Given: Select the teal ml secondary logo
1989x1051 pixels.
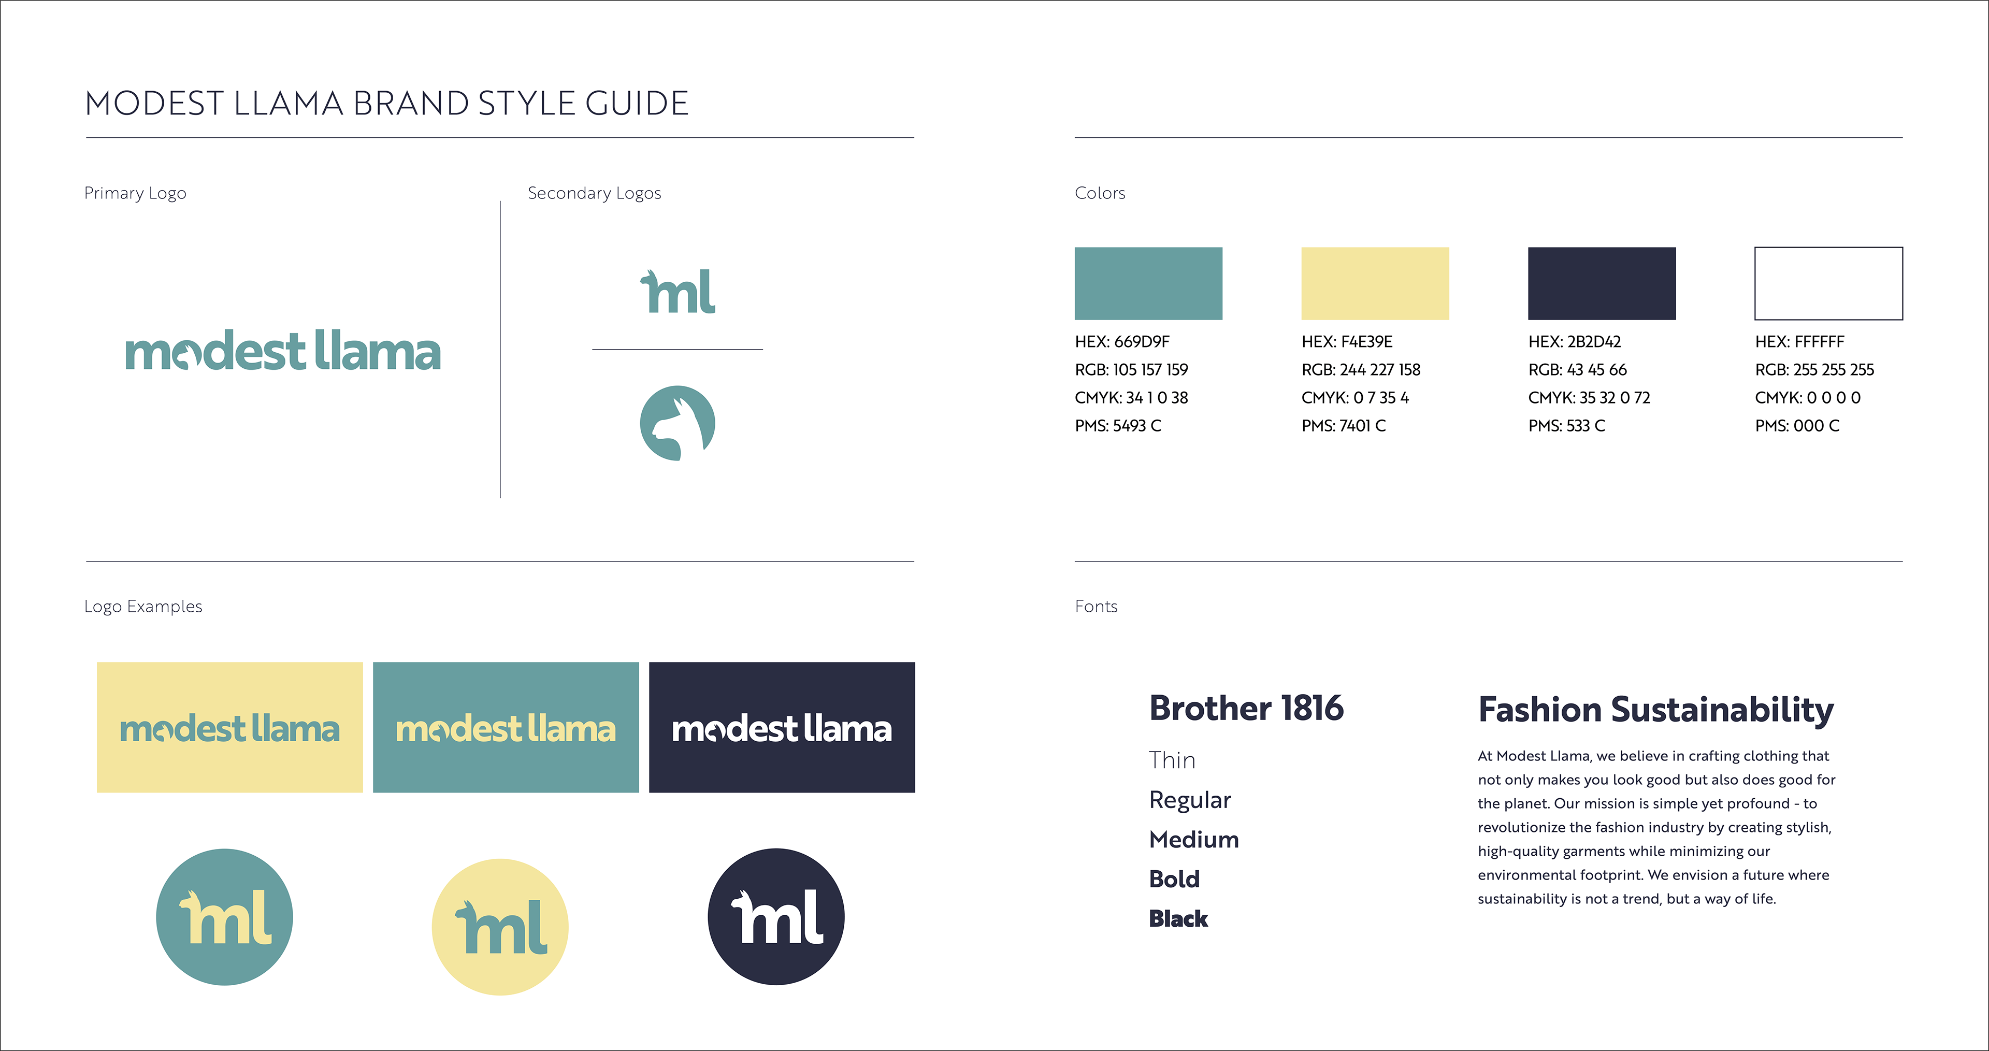Looking at the screenshot, I should (677, 292).
